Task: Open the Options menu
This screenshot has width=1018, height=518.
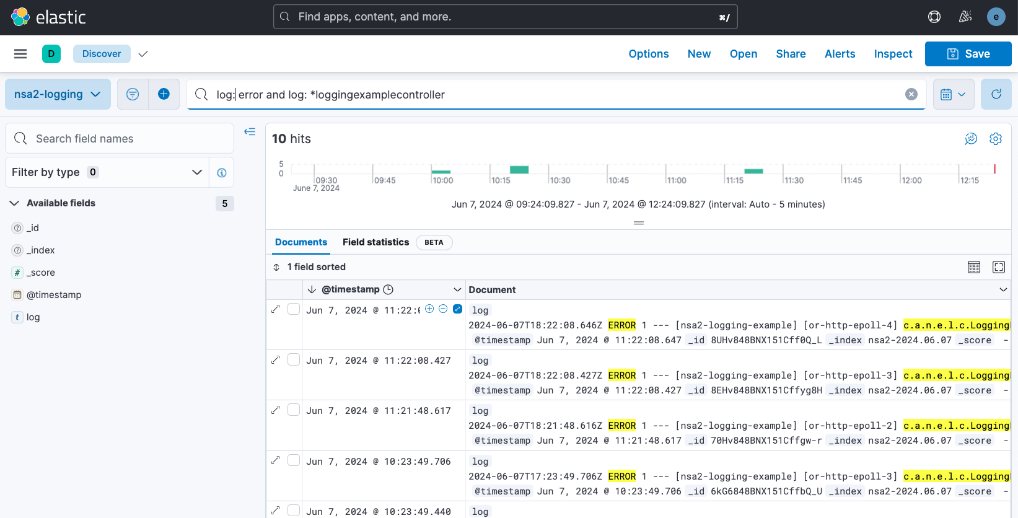Action: pos(649,54)
